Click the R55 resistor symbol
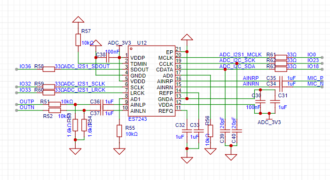This screenshot has width=330, height=180. point(119,131)
